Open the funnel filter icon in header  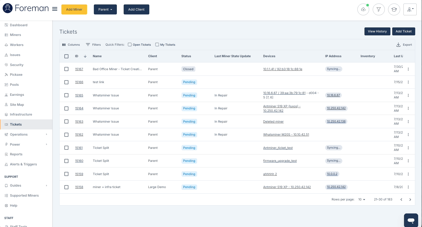[379, 9]
